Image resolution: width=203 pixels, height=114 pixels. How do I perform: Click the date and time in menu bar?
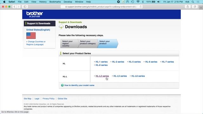pos(173,2)
